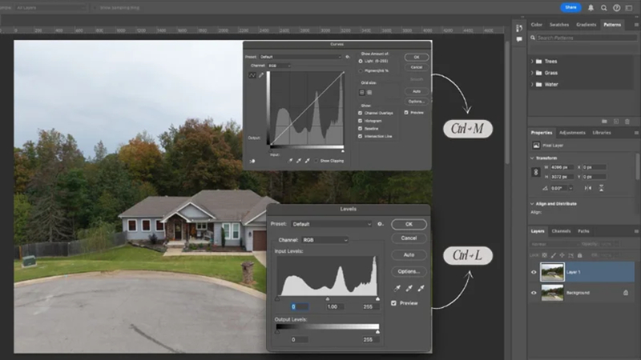Collapse the Transform section
Image resolution: width=641 pixels, height=360 pixels.
point(532,158)
